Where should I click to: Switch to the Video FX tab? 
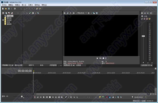tap(31, 65)
